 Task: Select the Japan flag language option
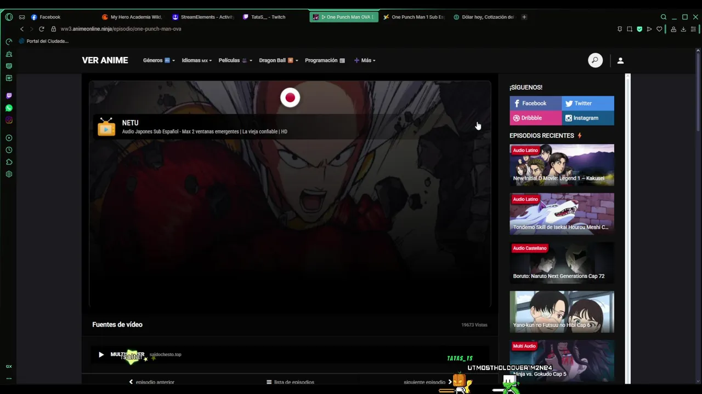[x=290, y=98]
